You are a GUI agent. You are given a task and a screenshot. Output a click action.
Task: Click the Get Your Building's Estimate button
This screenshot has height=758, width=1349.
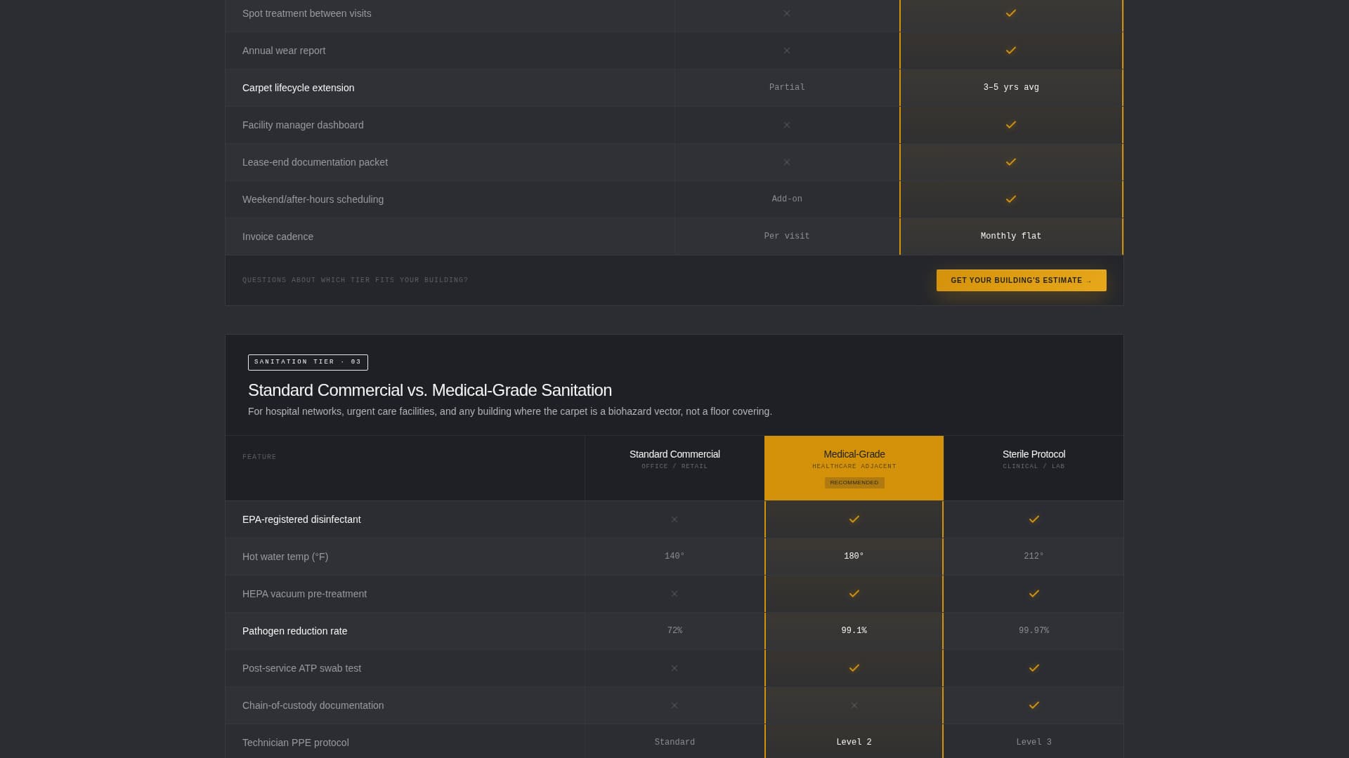click(1021, 281)
